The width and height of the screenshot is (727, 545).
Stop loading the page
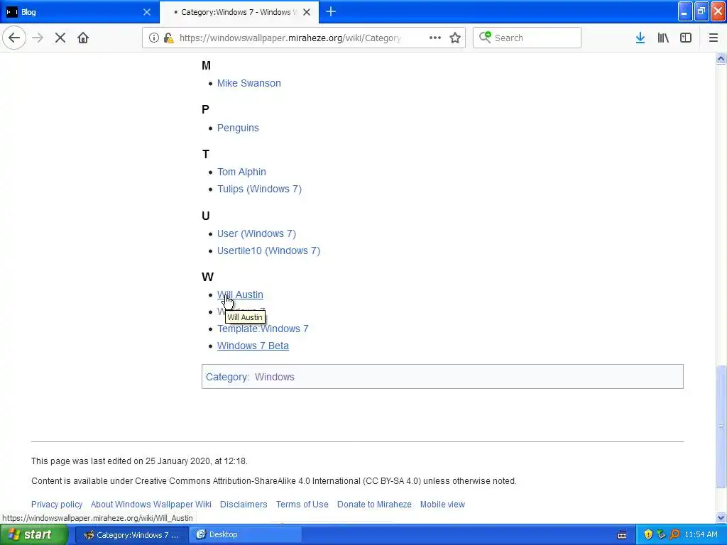tap(60, 38)
